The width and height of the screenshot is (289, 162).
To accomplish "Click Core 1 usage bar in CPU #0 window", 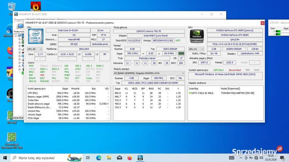I will tap(282, 34).
